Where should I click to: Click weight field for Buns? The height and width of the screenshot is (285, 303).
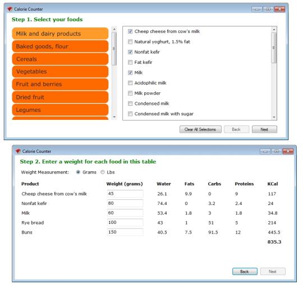125,232
